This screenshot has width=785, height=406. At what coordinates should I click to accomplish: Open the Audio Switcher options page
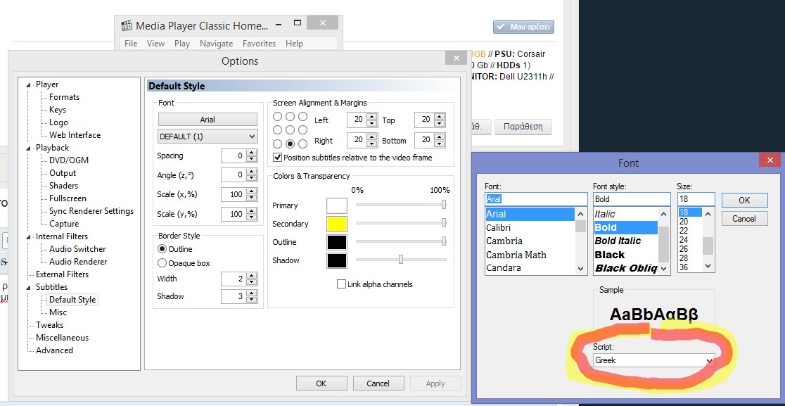coord(77,249)
